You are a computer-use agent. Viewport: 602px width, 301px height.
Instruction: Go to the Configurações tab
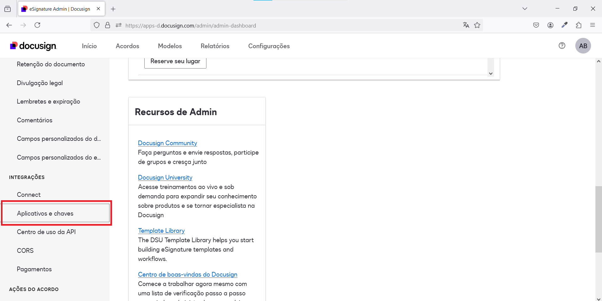(x=269, y=46)
